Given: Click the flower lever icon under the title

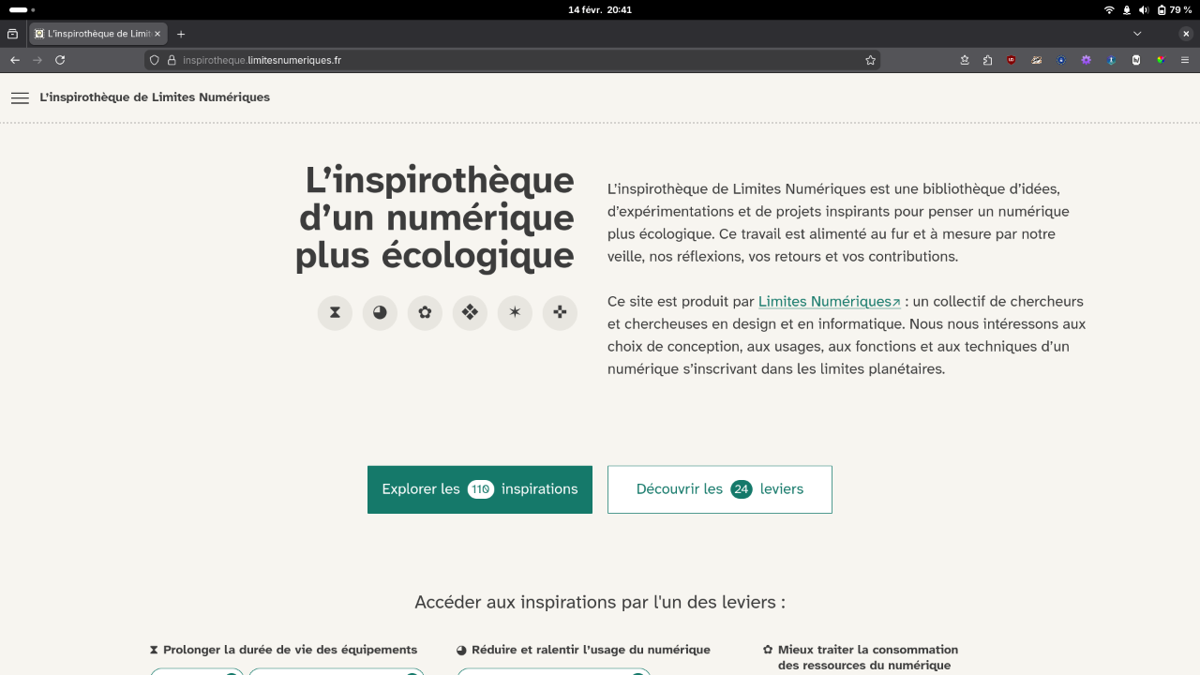Looking at the screenshot, I should [x=425, y=313].
